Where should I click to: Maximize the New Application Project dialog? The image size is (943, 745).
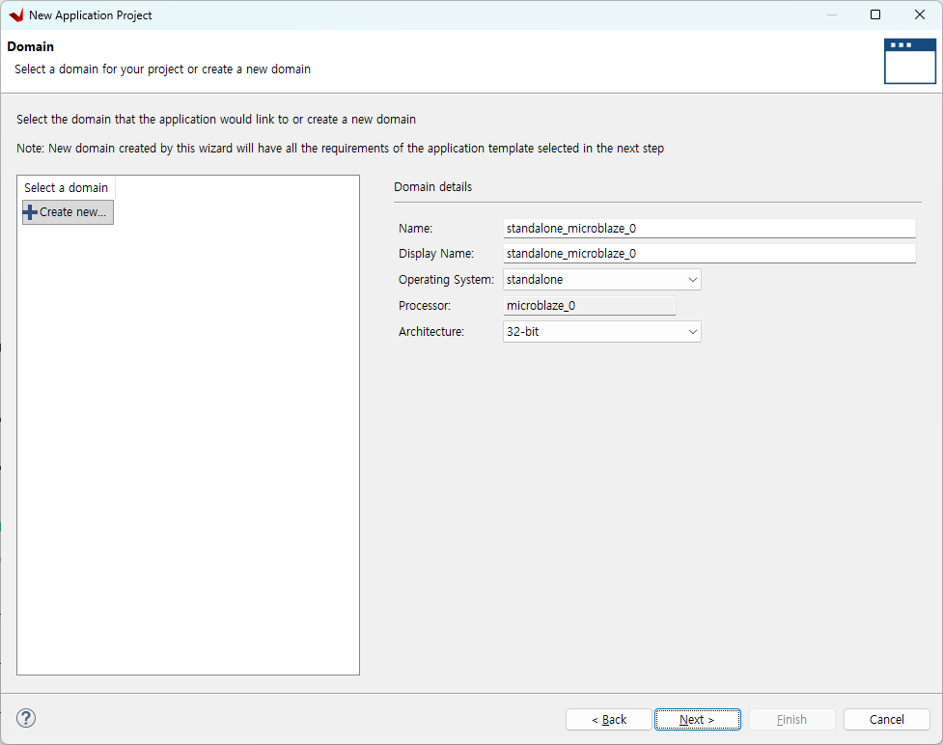tap(875, 15)
